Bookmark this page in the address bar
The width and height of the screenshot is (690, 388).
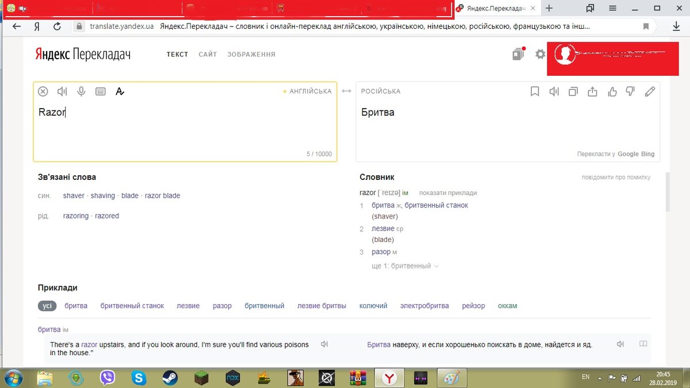click(x=646, y=26)
